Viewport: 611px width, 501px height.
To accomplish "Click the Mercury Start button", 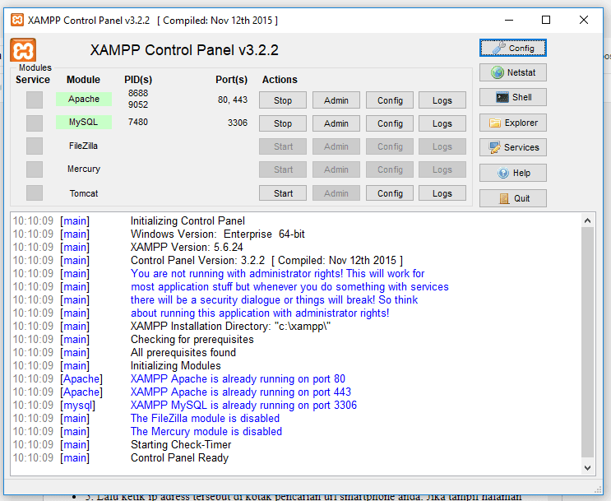I will pyautogui.click(x=283, y=169).
